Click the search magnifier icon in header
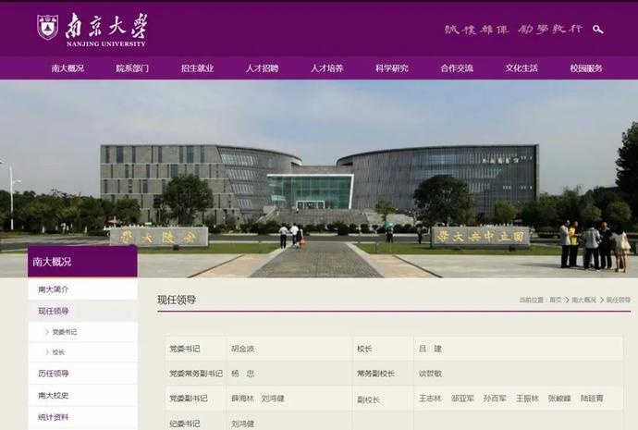The height and width of the screenshot is (430, 638). (597, 30)
